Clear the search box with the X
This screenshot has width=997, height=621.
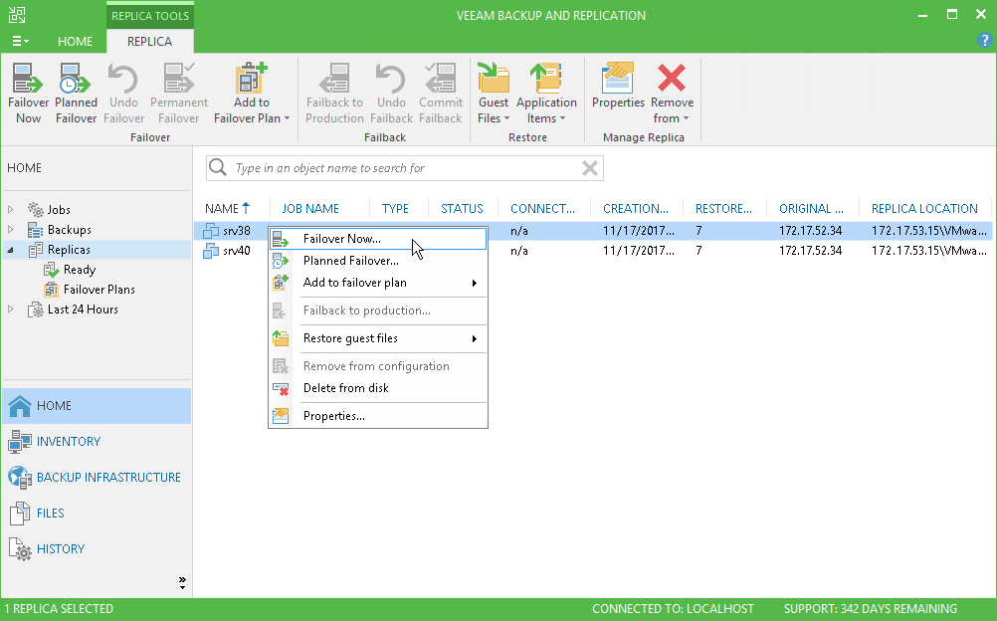tap(590, 168)
